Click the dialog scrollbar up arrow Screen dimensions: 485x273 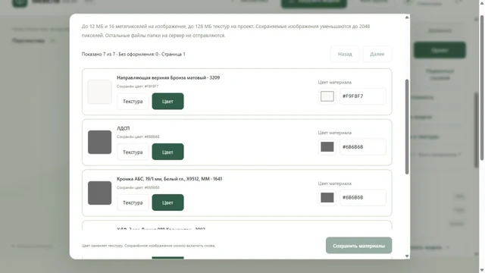coord(407,17)
